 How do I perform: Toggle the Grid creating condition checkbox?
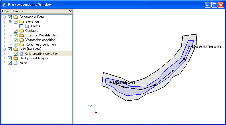pos(15,54)
